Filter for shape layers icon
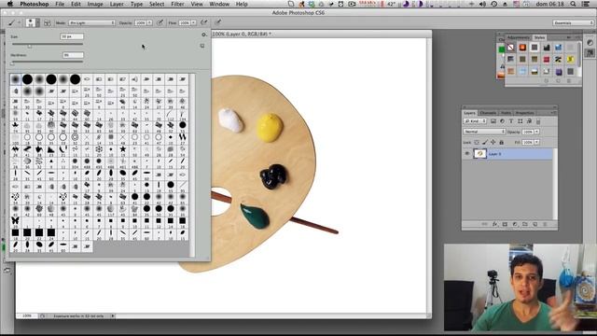 pos(521,121)
